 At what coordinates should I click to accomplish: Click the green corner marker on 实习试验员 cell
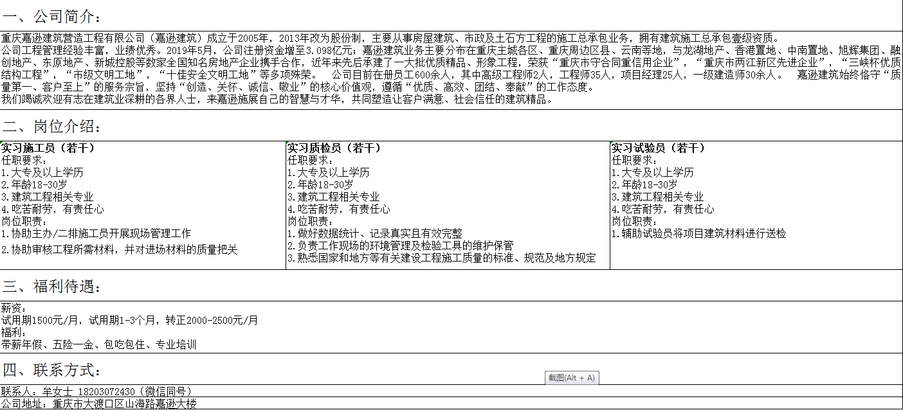(x=612, y=143)
